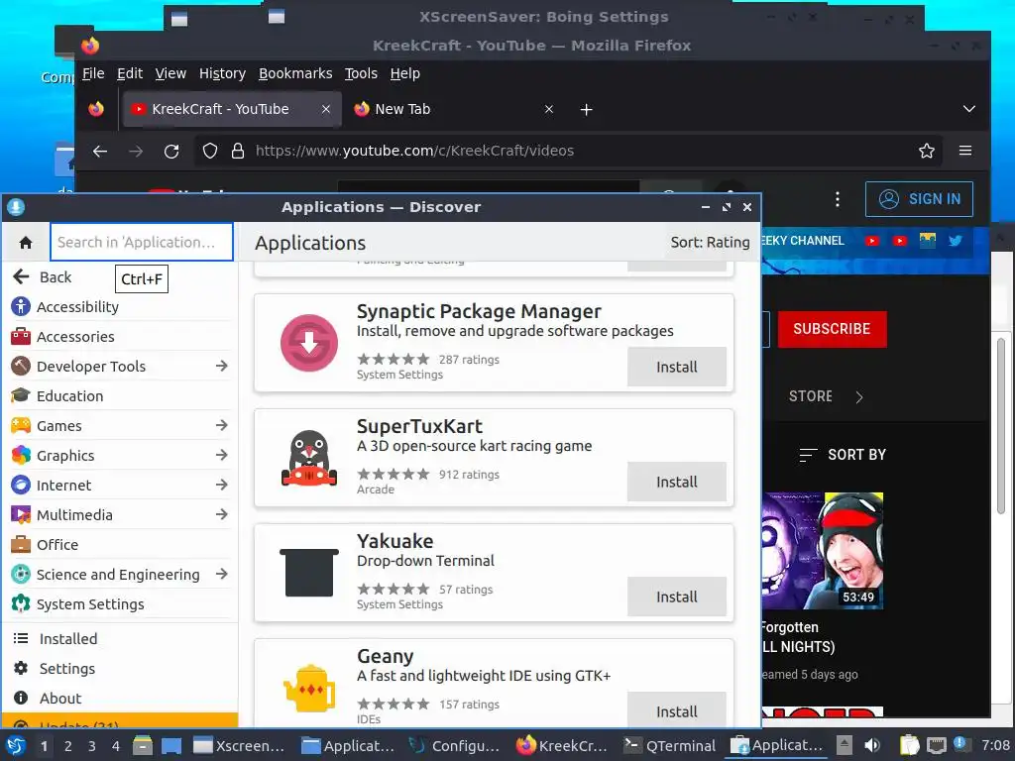Open Firefox Tools menu

(361, 73)
